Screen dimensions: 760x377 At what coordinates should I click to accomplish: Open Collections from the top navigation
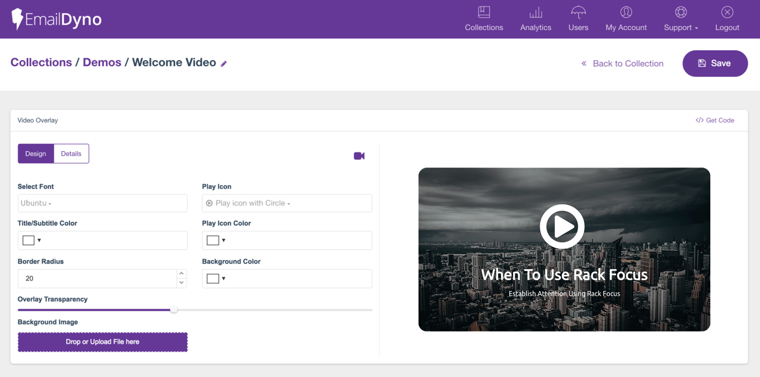pyautogui.click(x=484, y=19)
